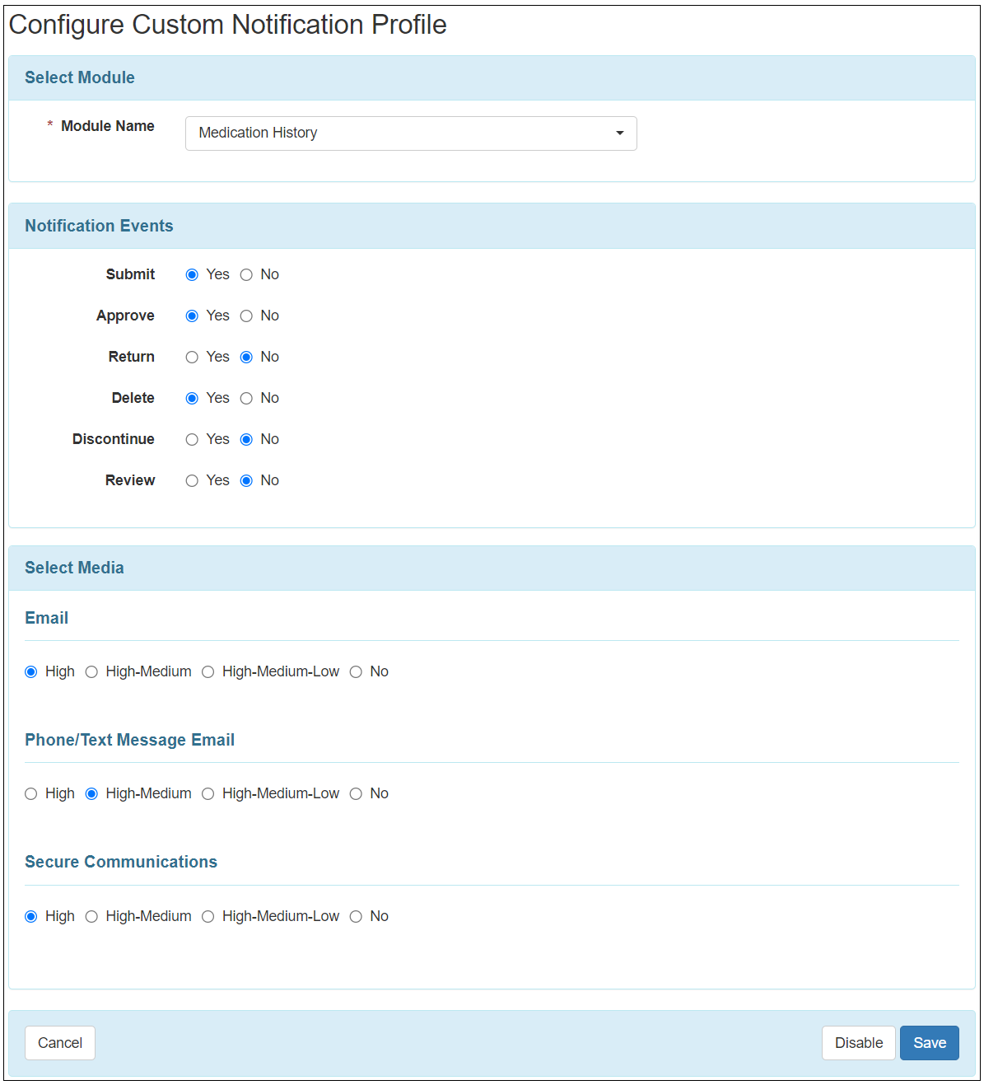
Task: Choose No for Secure Communications
Action: tap(356, 917)
